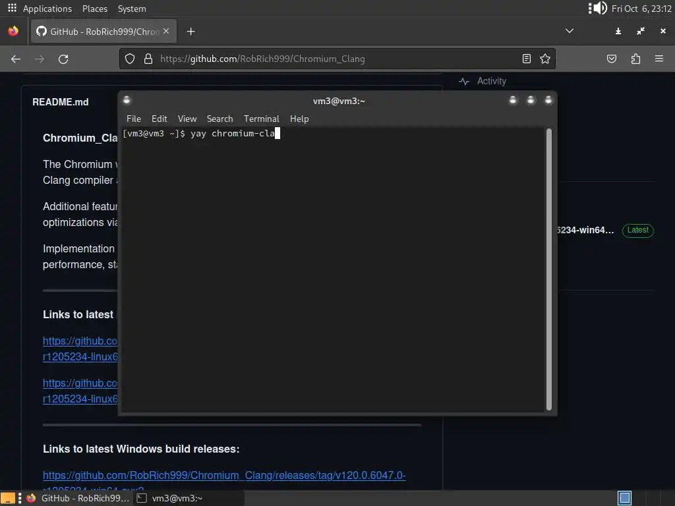Open the Firefox hamburger menu

(659, 59)
